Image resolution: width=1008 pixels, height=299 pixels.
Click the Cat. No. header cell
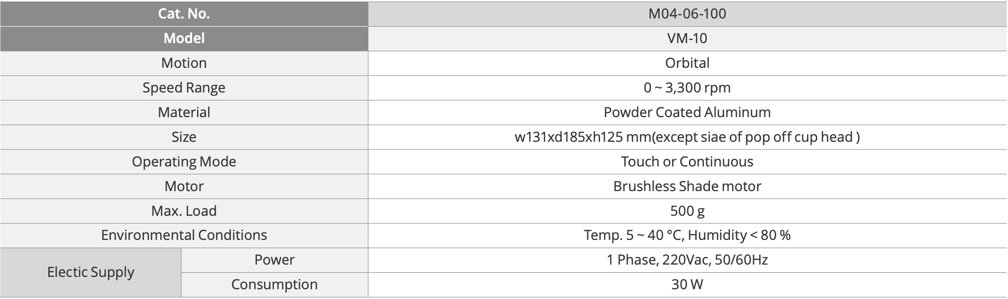pos(184,14)
